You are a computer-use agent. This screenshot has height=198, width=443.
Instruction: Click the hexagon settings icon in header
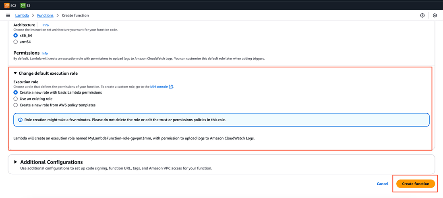coord(435,16)
